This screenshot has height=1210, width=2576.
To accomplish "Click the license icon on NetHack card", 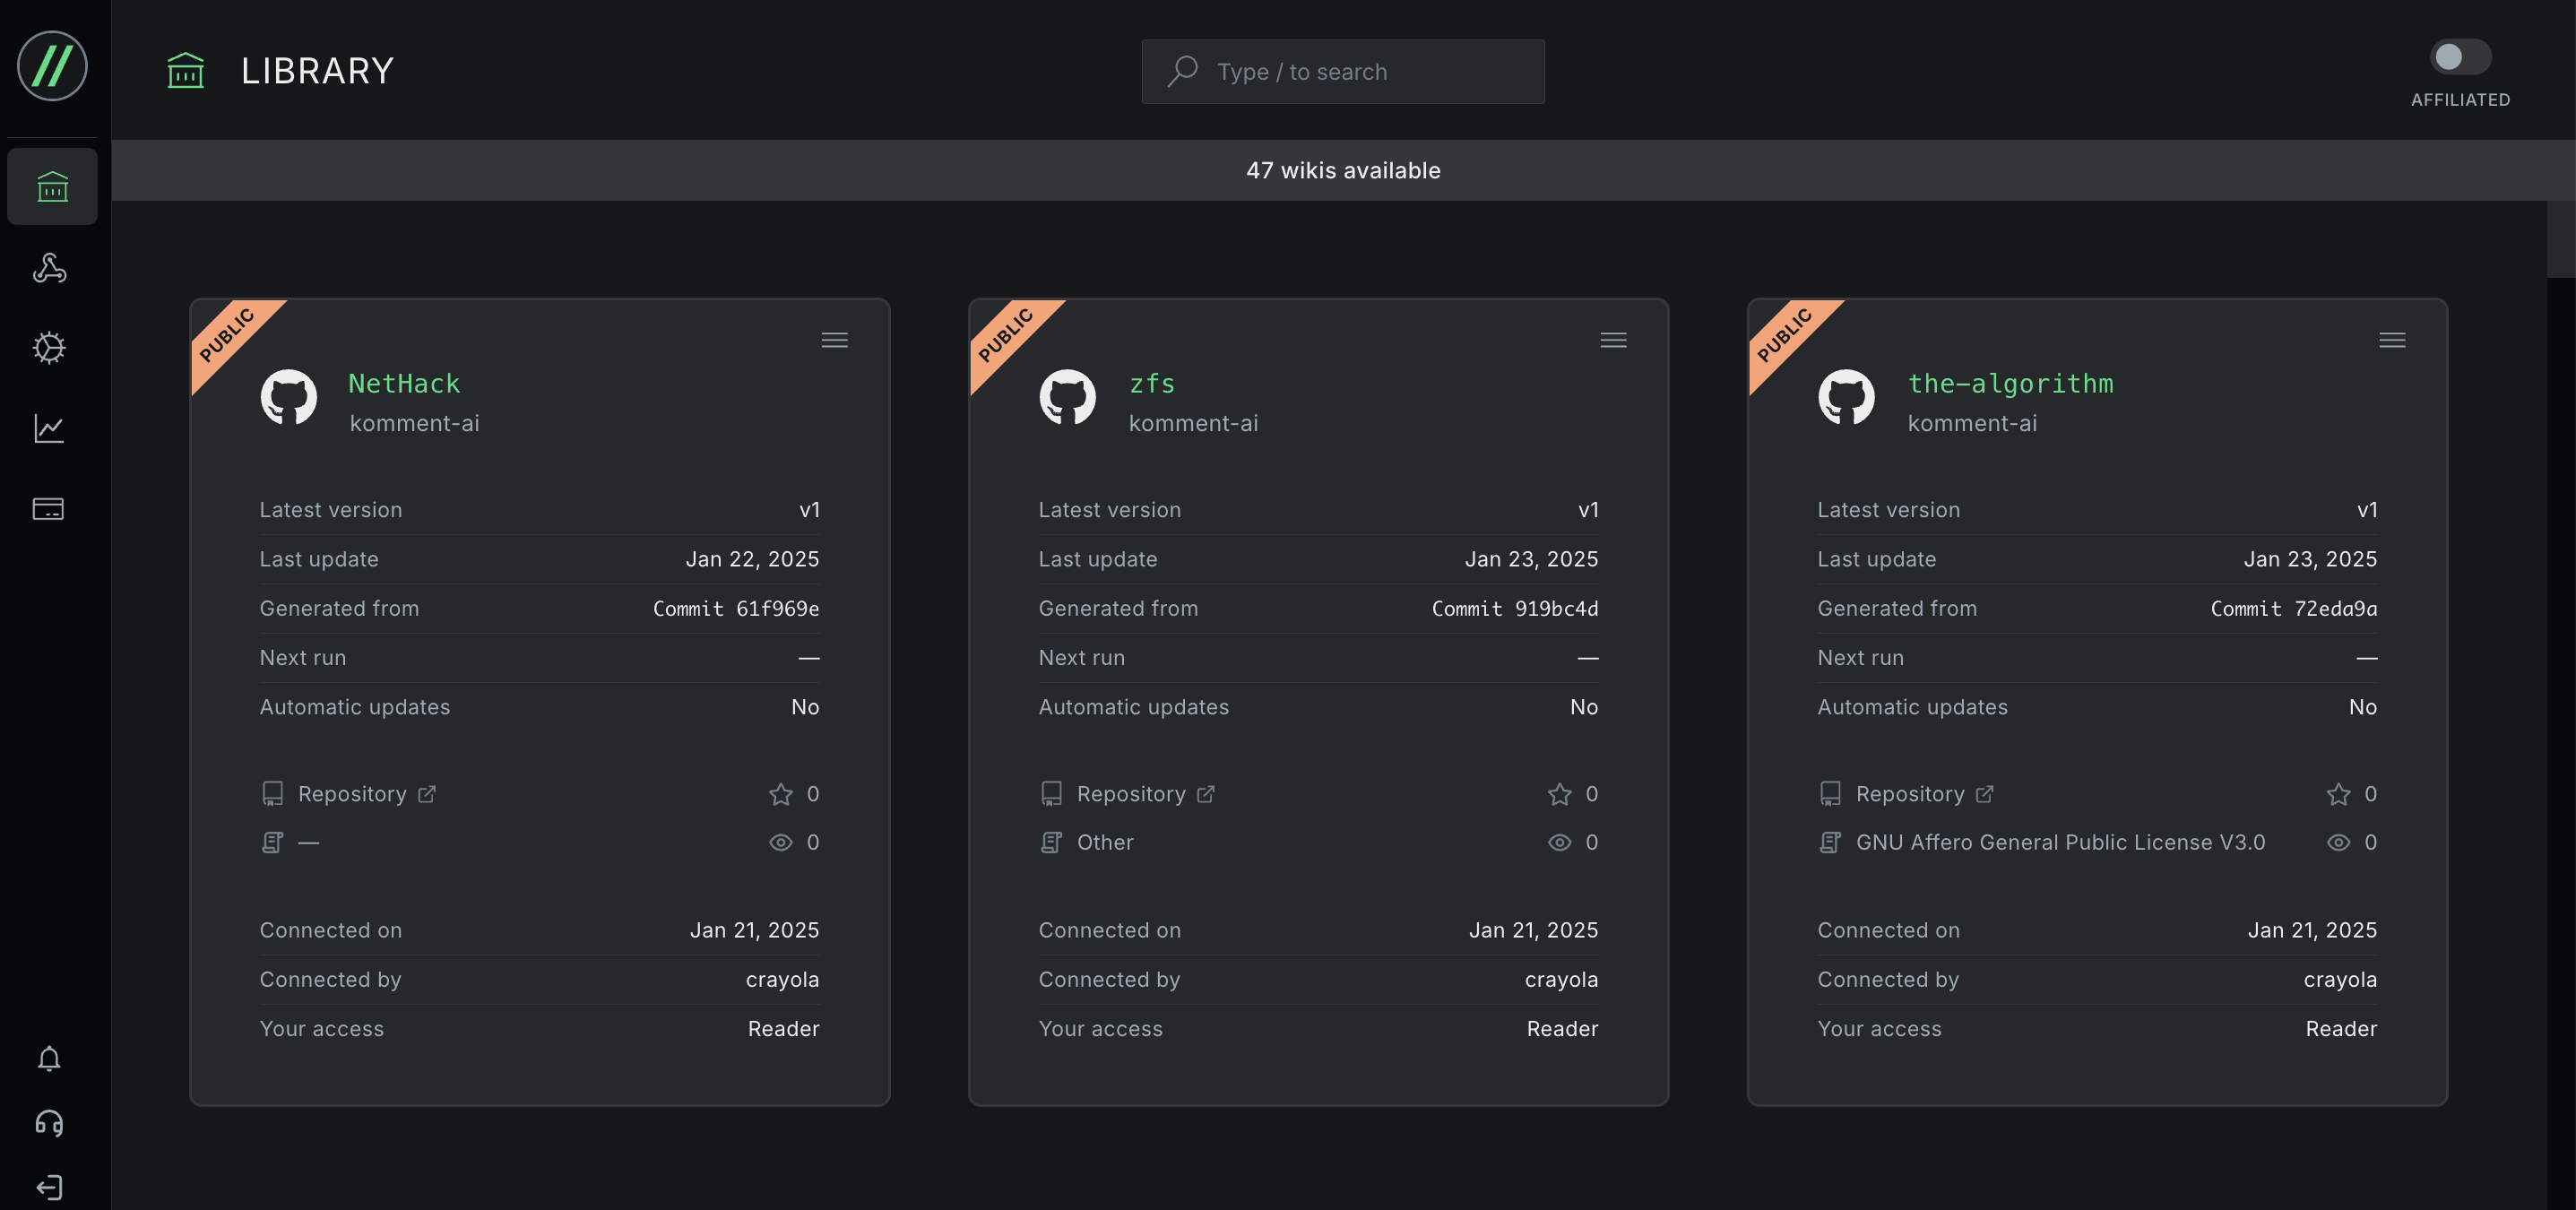I will pyautogui.click(x=272, y=842).
